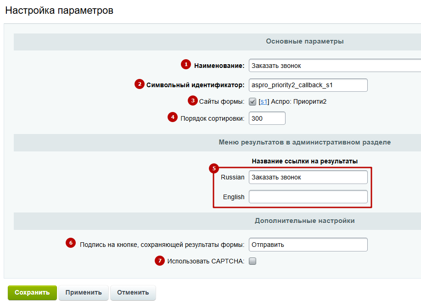This screenshot has height=307, width=421.
Task: Click the red number 7 marker
Action: point(159,261)
